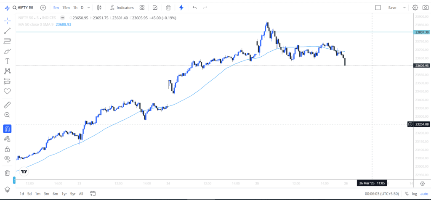Open the go to date calendar icon
Screen dimensions: 431x200
[93, 194]
